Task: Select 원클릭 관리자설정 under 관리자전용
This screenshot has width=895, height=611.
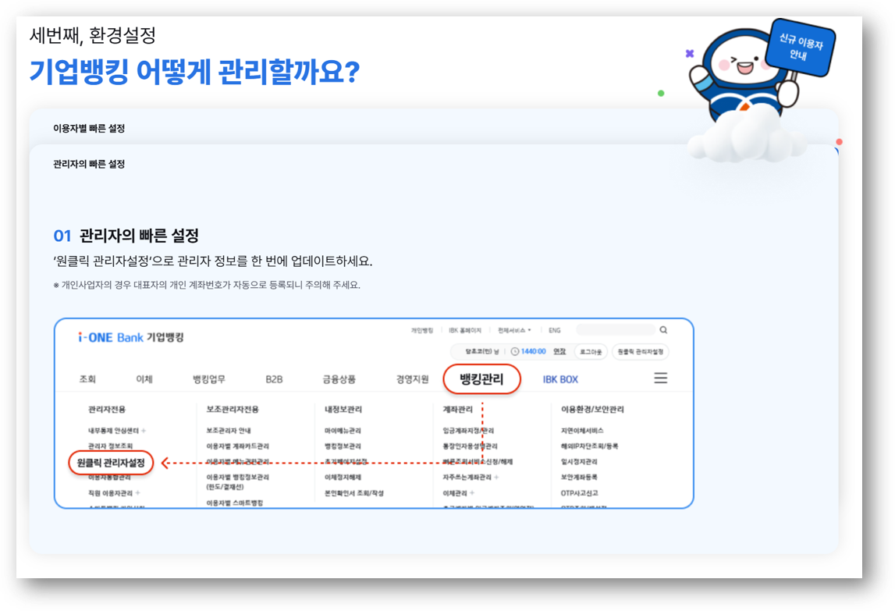Action: [111, 463]
